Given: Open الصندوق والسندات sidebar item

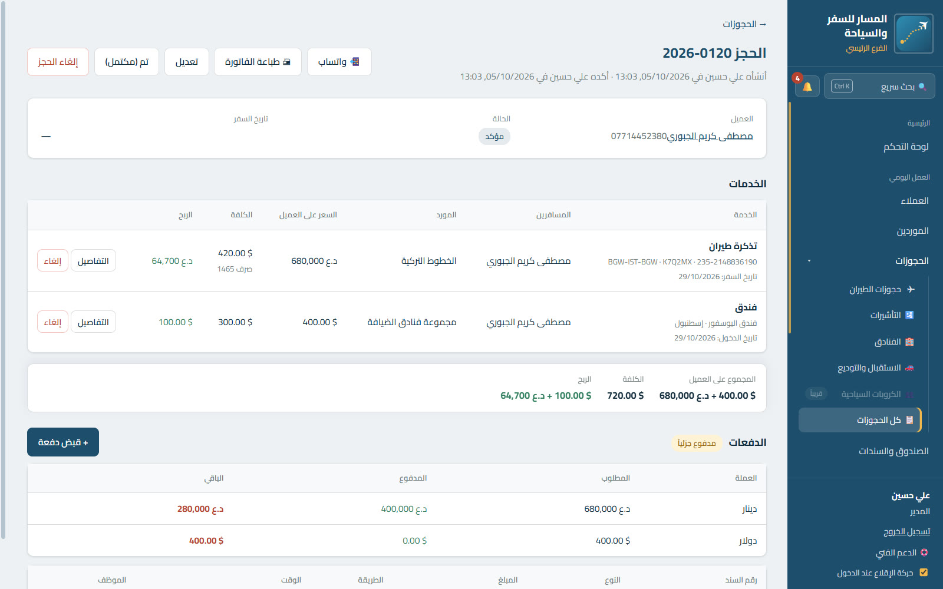Looking at the screenshot, I should [893, 451].
